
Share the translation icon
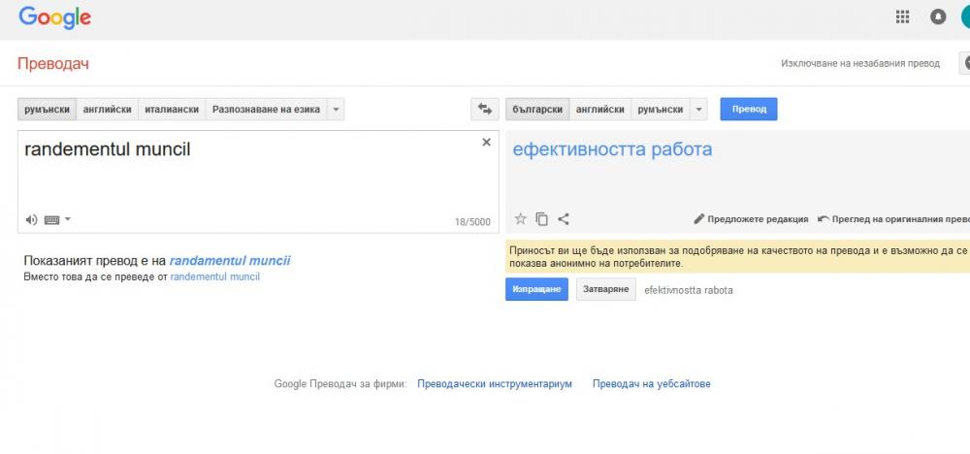pyautogui.click(x=564, y=219)
